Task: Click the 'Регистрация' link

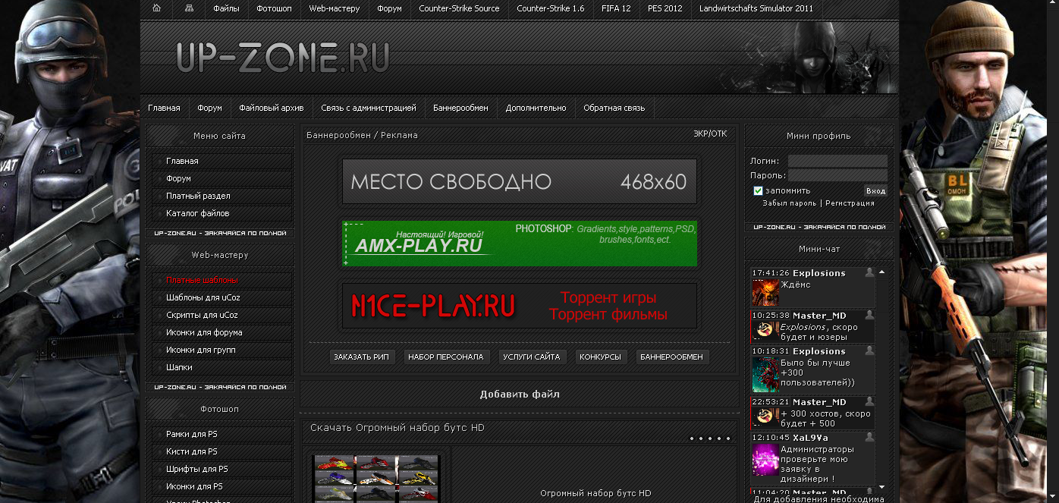Action: pyautogui.click(x=850, y=203)
